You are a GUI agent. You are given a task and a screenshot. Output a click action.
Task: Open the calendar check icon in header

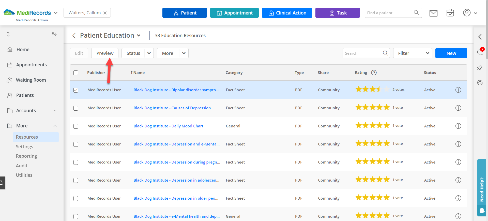coord(450,13)
